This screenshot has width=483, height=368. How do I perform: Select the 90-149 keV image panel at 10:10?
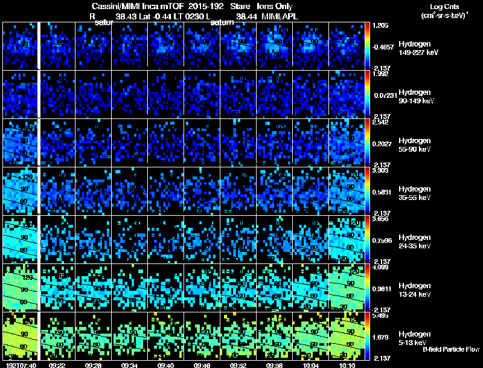[347, 94]
